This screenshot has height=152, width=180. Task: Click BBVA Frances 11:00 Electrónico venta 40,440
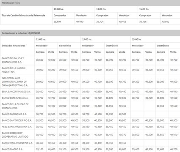(75, 92)
